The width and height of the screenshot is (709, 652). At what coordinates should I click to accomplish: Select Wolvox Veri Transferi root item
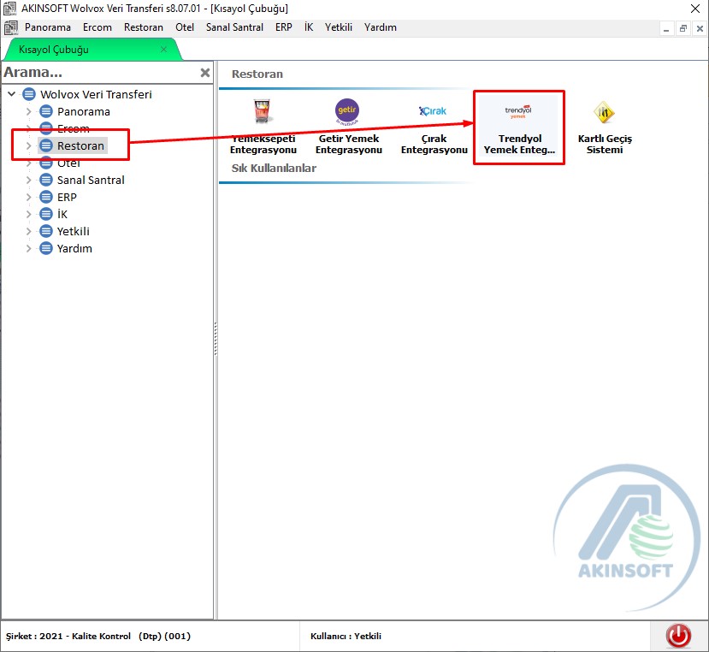tap(96, 94)
